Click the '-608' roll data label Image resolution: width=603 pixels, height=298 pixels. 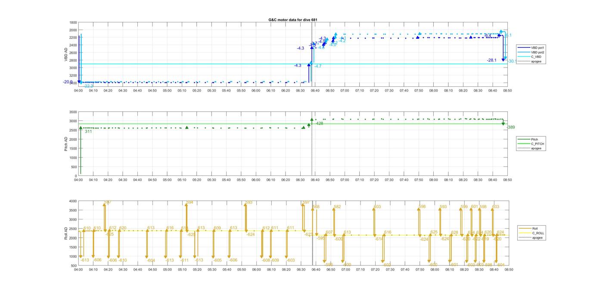click(266, 260)
